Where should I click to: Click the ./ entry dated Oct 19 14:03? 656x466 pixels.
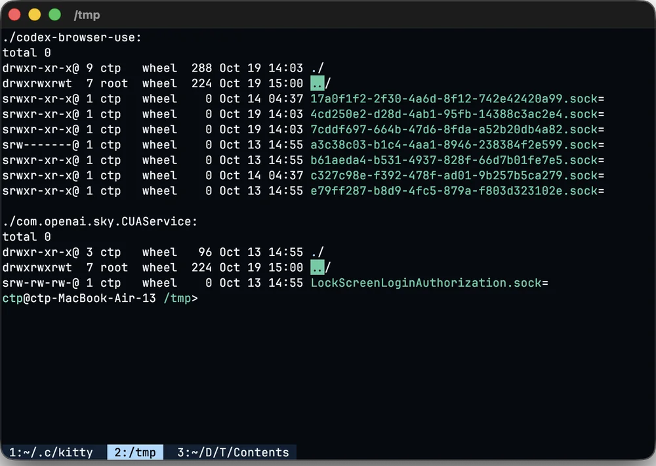click(318, 68)
